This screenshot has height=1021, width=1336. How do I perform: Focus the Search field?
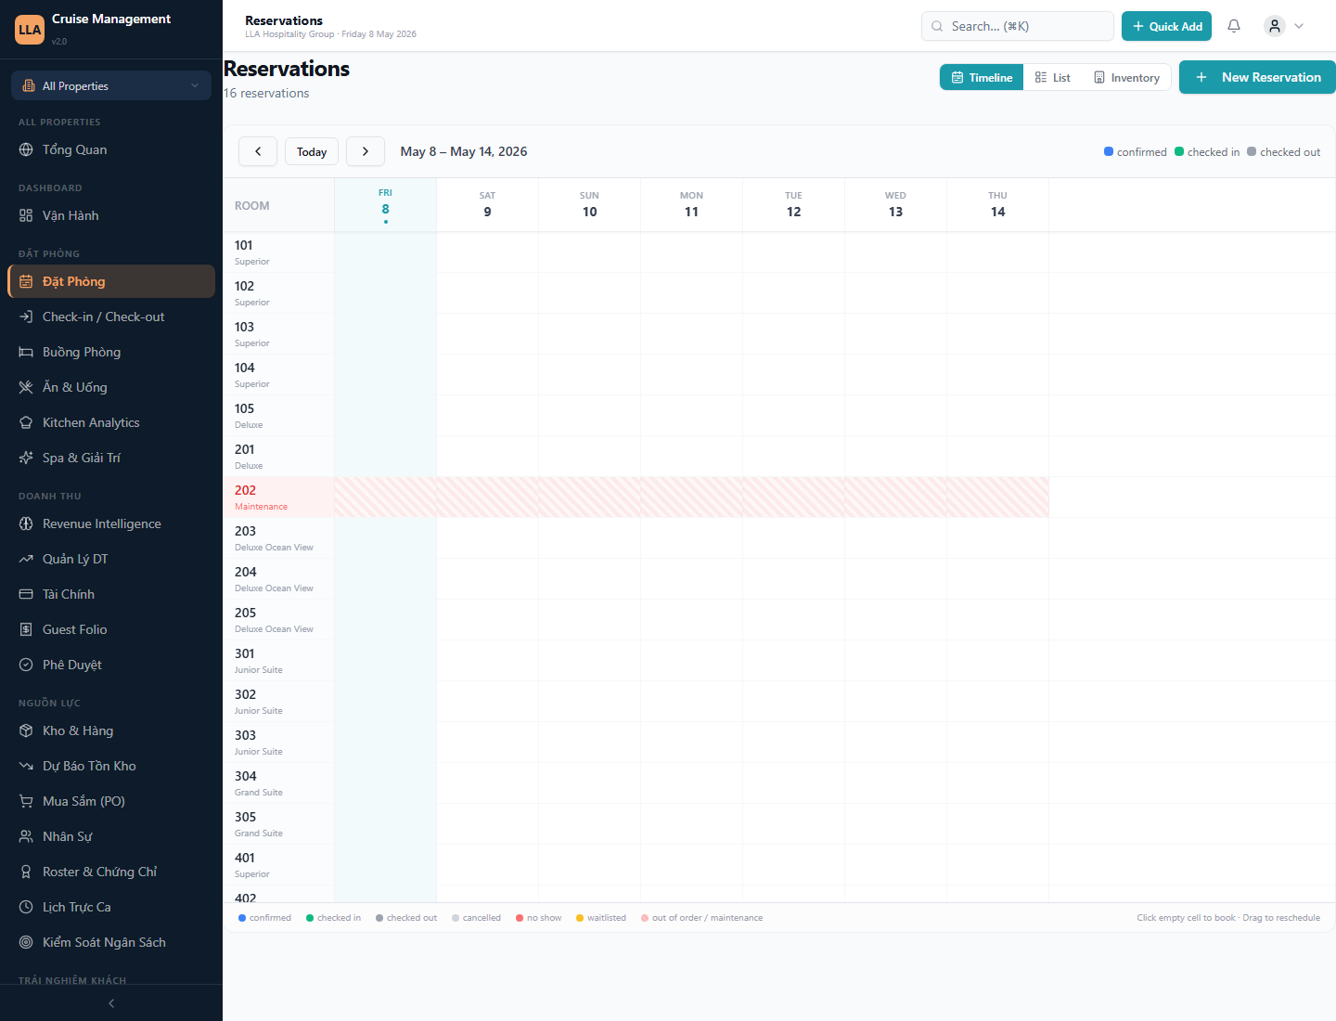coord(1018,26)
